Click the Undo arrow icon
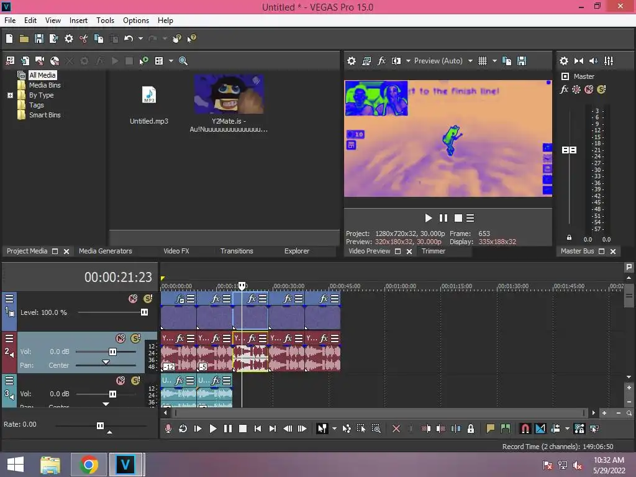The image size is (636, 477). pyautogui.click(x=129, y=39)
